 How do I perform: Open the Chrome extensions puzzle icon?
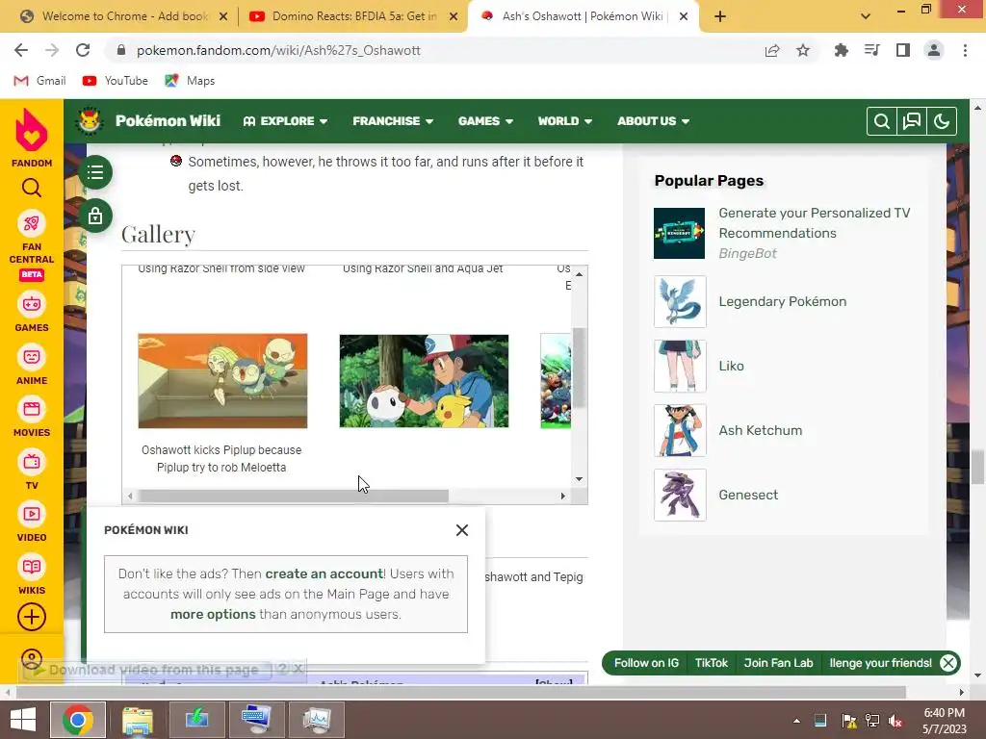(841, 50)
